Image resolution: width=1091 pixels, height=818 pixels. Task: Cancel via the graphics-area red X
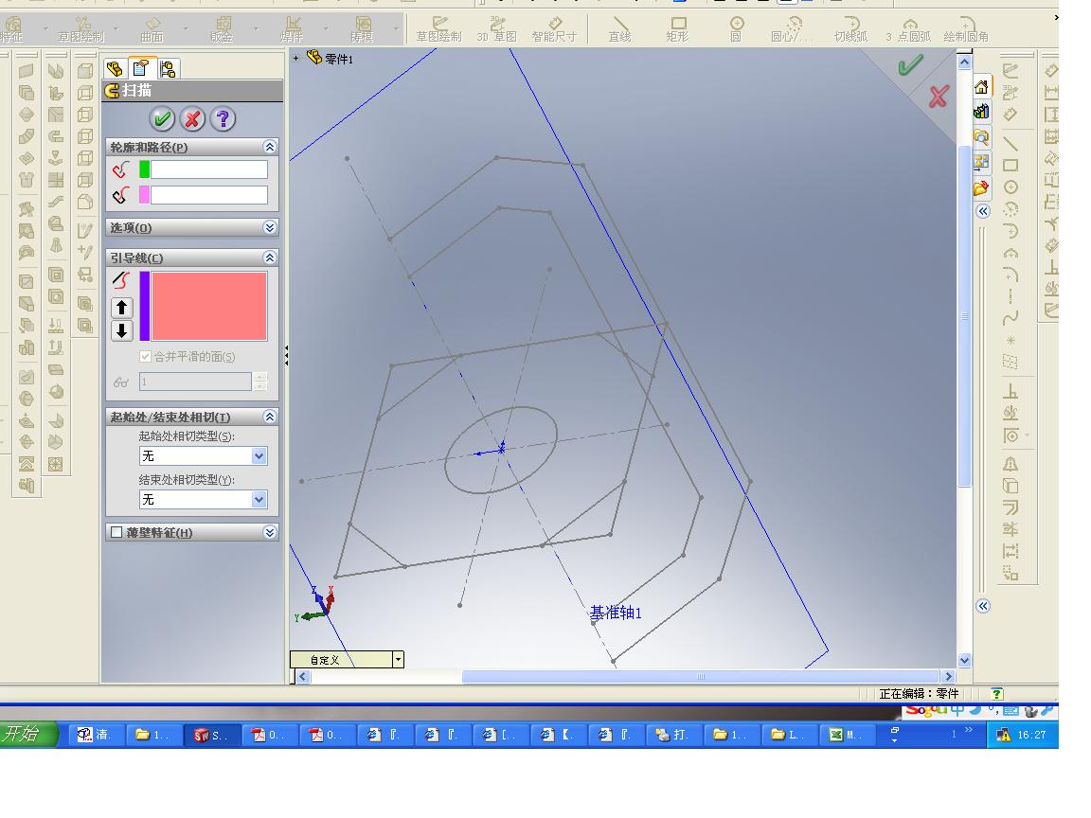coord(939,96)
